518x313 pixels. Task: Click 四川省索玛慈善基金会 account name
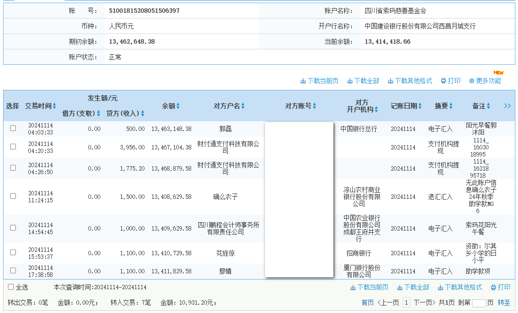coord(395,11)
